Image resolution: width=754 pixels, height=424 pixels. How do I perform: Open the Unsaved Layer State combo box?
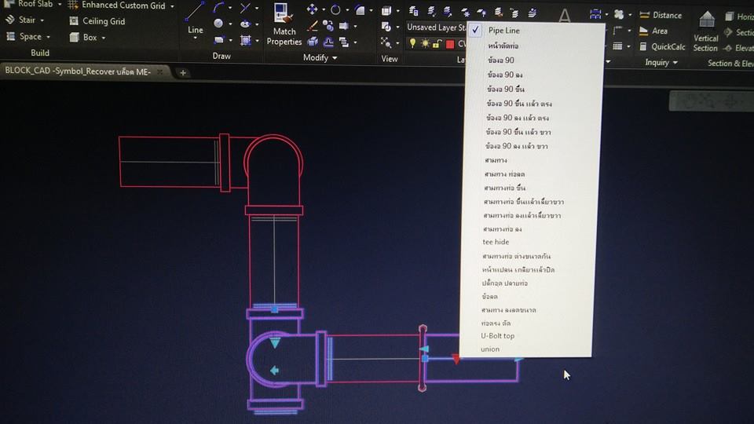pyautogui.click(x=436, y=27)
